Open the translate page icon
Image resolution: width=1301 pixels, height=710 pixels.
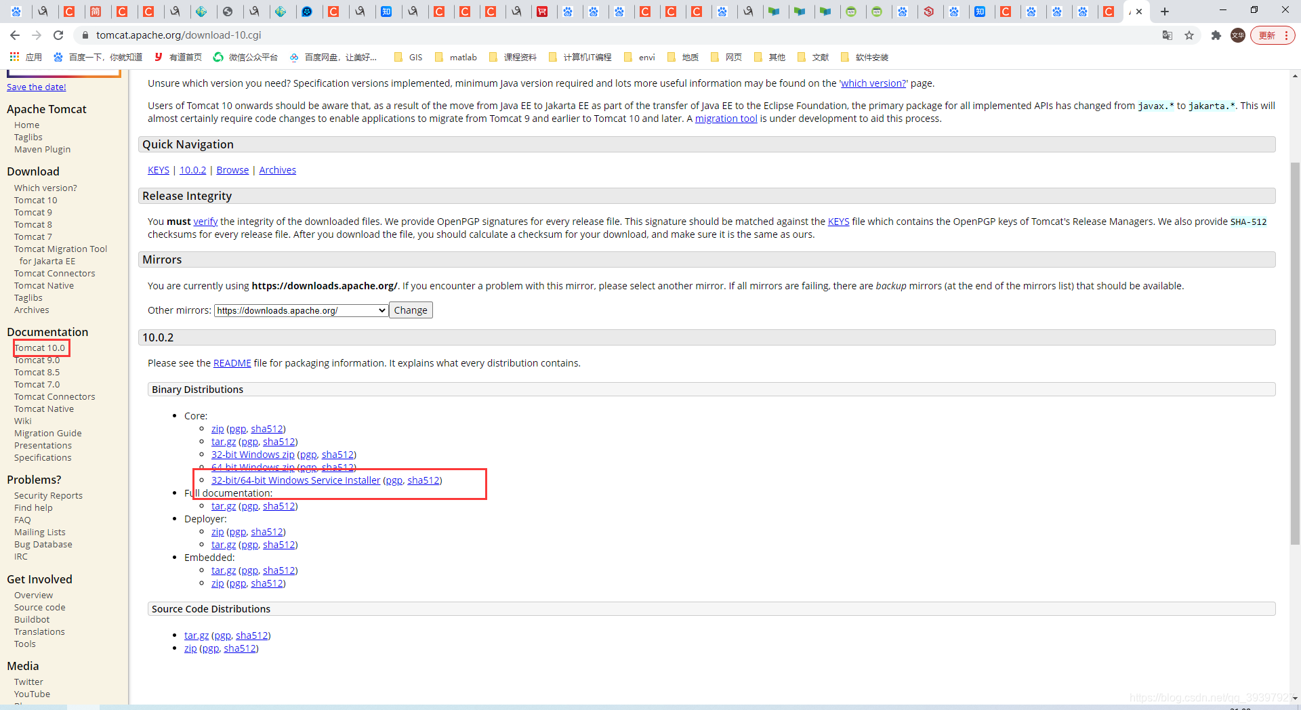point(1168,35)
